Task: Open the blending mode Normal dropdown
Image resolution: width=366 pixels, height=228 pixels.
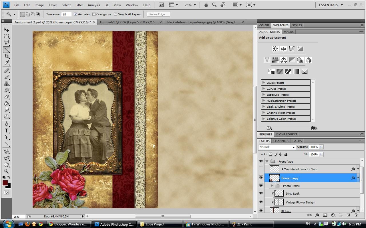Action: tap(277, 147)
